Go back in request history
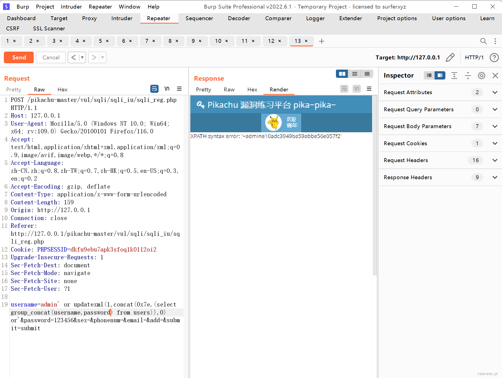Viewport: 502px width, 378px height. (x=73, y=57)
